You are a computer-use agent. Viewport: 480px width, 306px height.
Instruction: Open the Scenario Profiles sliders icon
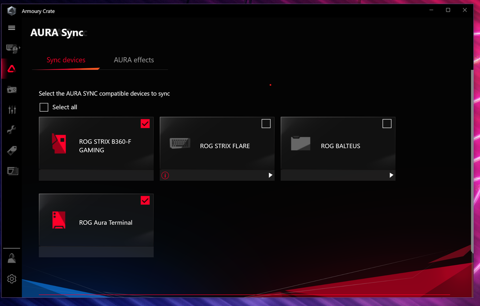12,110
